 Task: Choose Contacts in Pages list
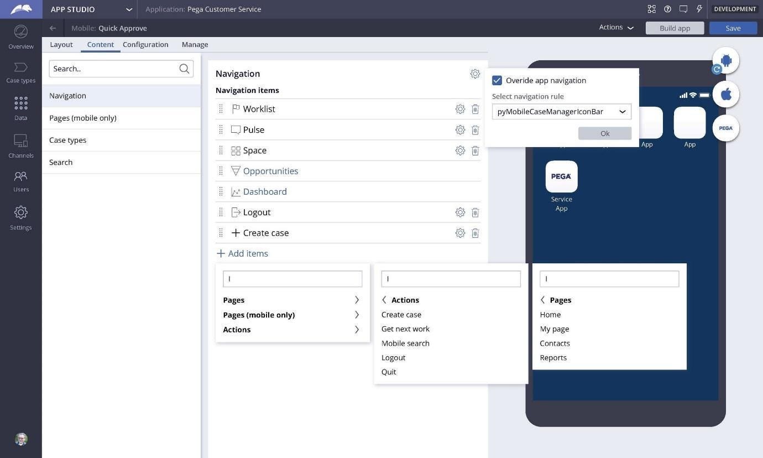(x=555, y=343)
